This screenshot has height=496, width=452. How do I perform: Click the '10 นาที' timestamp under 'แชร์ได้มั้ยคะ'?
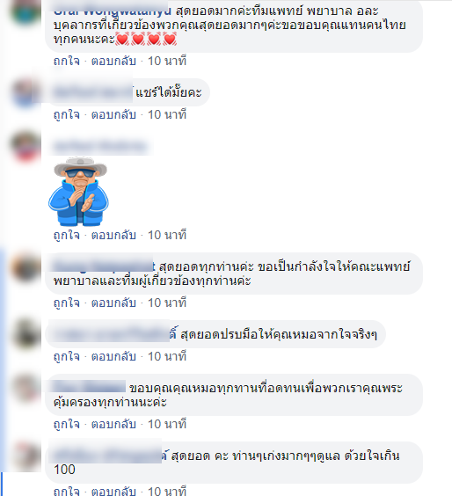click(167, 115)
